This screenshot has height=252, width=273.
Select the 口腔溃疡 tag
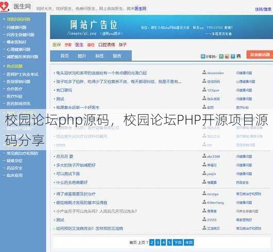point(107,45)
